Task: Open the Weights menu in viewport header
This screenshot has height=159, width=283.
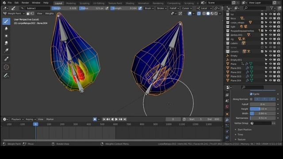Action: (x=49, y=14)
